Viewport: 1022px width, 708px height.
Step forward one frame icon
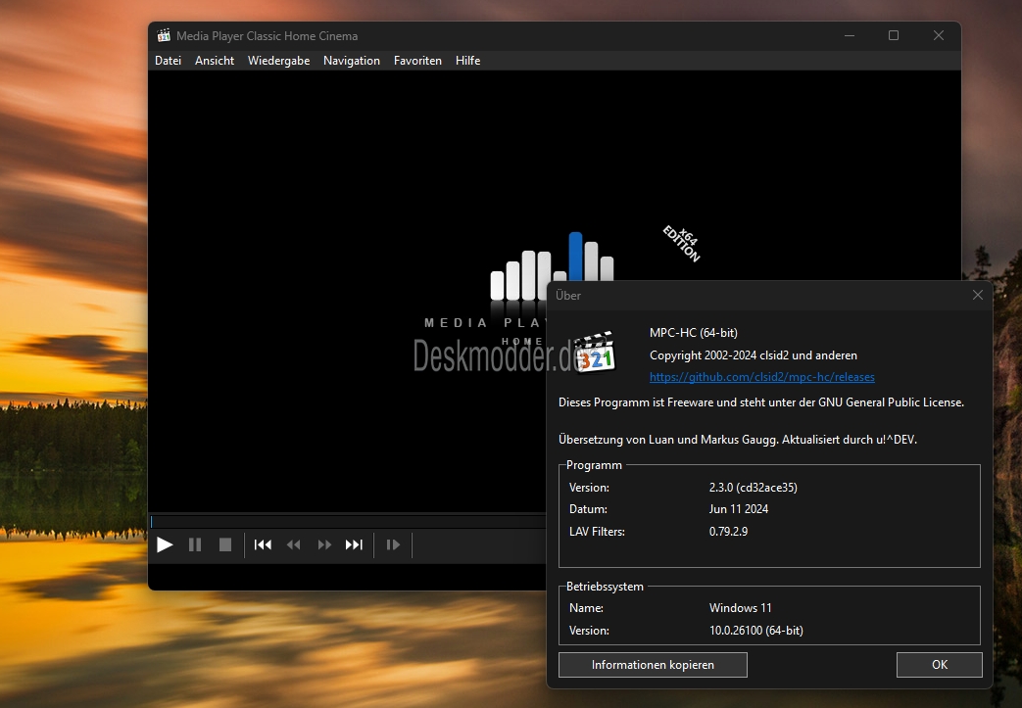393,544
